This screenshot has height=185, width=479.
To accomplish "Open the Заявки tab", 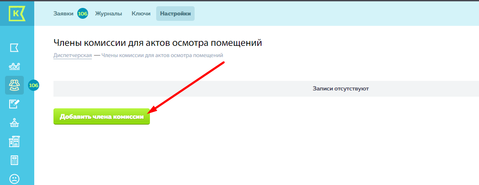I will click(63, 13).
